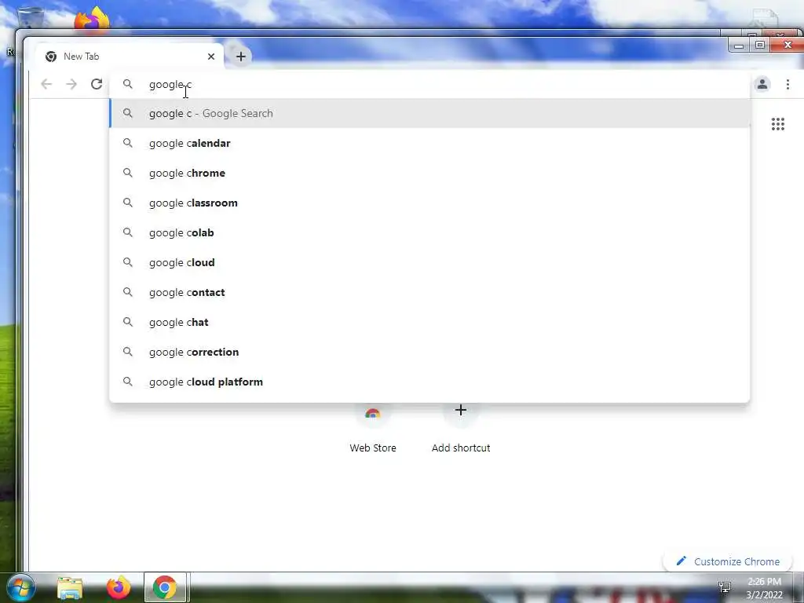The width and height of the screenshot is (804, 603).
Task: Choose the "google cloud" suggestion
Action: 429,262
